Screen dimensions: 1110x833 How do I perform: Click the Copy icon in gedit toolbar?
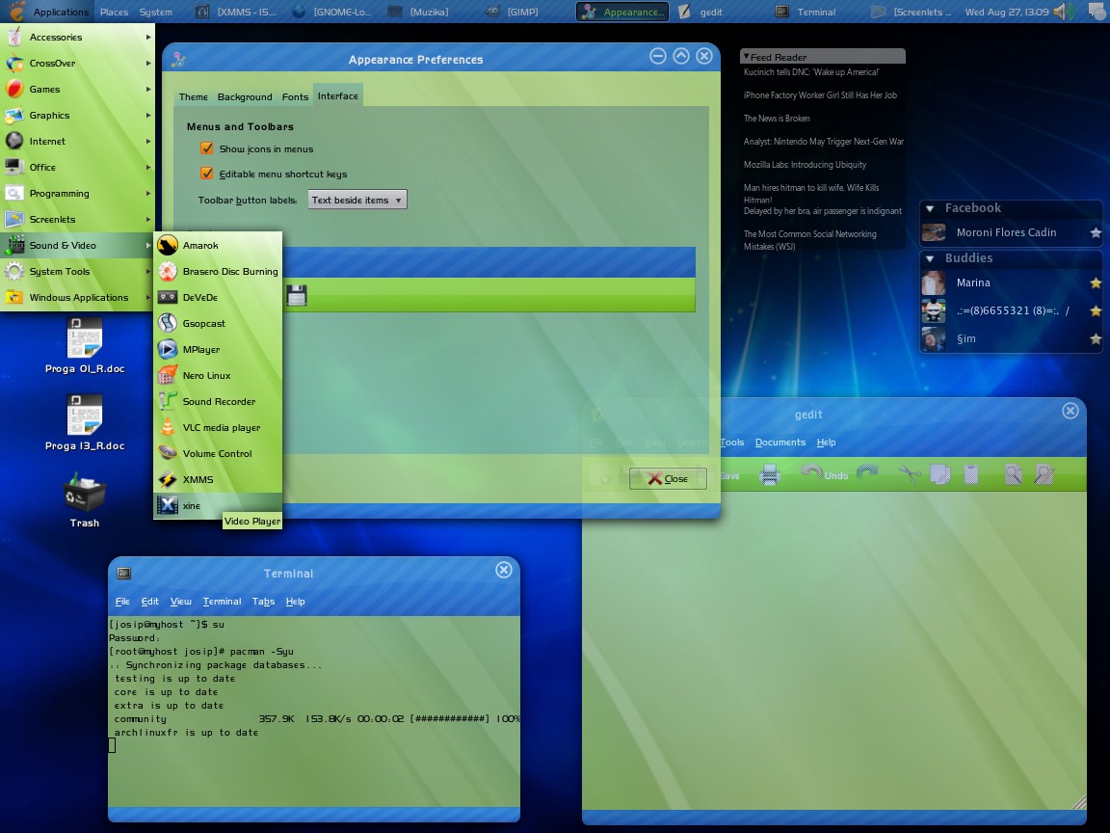940,474
